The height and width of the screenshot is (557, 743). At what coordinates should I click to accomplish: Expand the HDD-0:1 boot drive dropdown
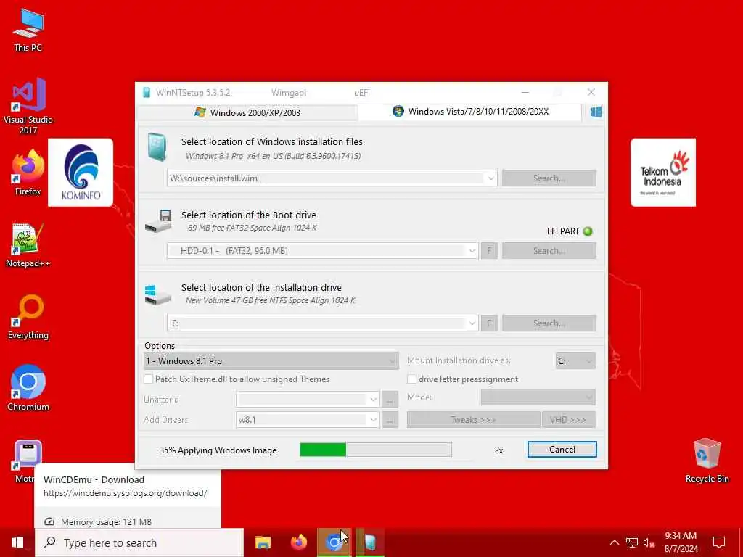[x=472, y=250]
